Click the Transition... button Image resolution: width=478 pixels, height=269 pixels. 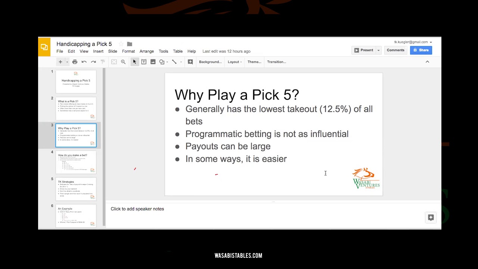(x=276, y=62)
